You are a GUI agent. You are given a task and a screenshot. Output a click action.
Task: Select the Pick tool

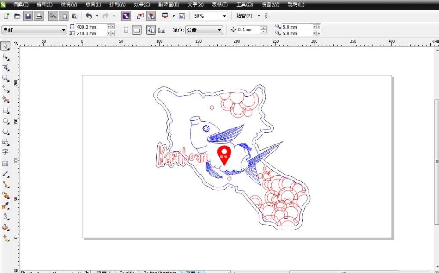click(x=6, y=46)
